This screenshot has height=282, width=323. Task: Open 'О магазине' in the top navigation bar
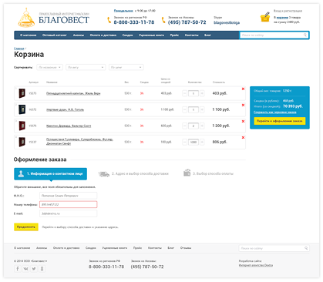pyautogui.click(x=28, y=35)
